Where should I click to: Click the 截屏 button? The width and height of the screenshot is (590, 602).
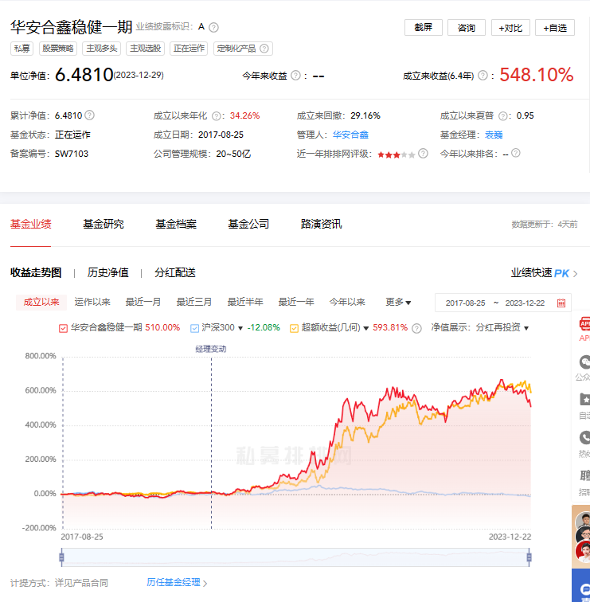(424, 28)
